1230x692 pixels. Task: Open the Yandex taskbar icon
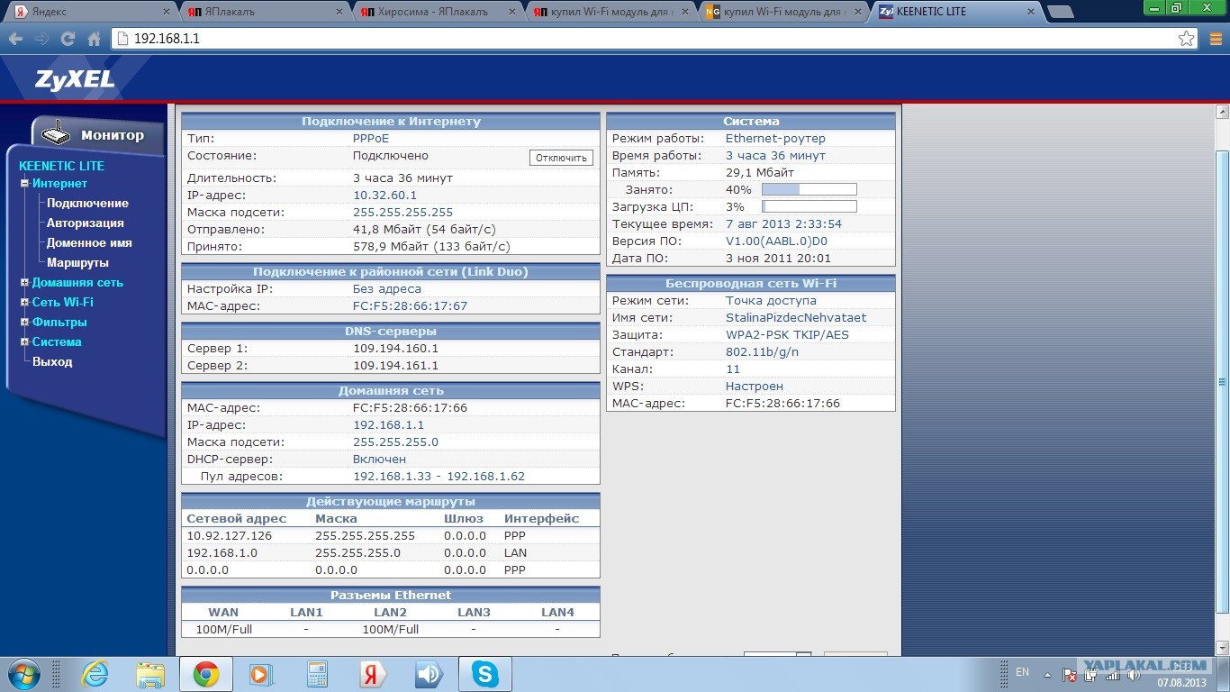[x=373, y=674]
